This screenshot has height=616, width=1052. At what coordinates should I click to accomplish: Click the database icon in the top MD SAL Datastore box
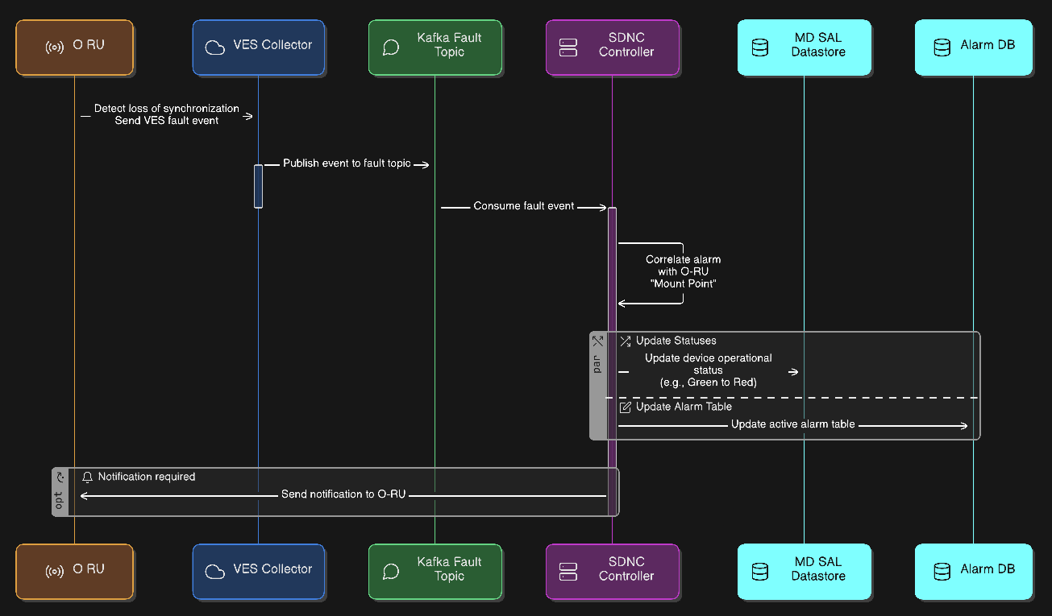759,48
